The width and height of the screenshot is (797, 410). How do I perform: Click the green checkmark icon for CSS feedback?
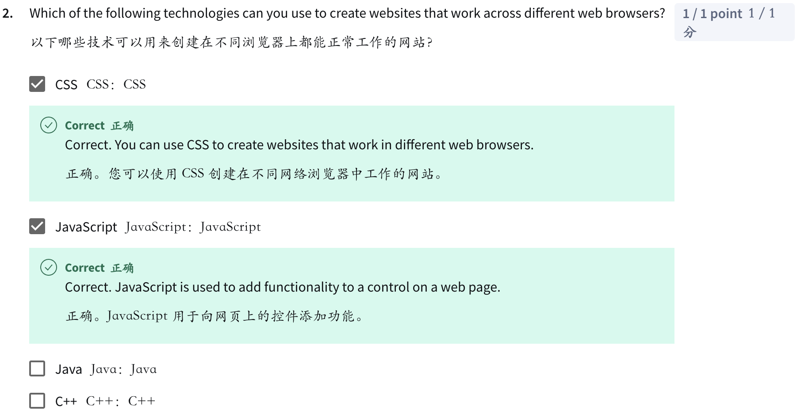tap(49, 125)
